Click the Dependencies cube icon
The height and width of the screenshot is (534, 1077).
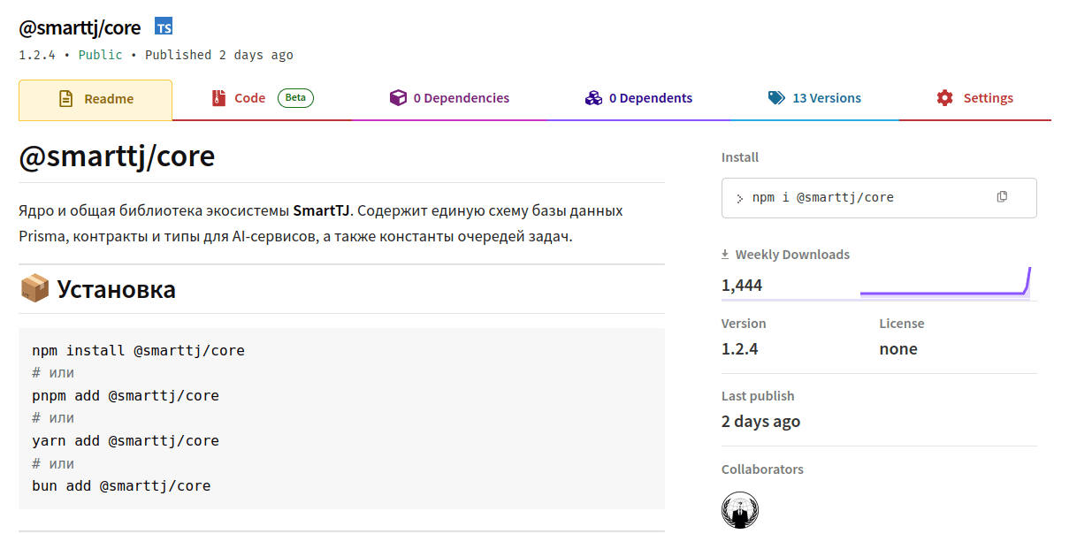[x=398, y=98]
